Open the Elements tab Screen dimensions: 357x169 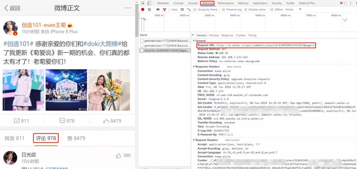pyautogui.click(x=163, y=3)
